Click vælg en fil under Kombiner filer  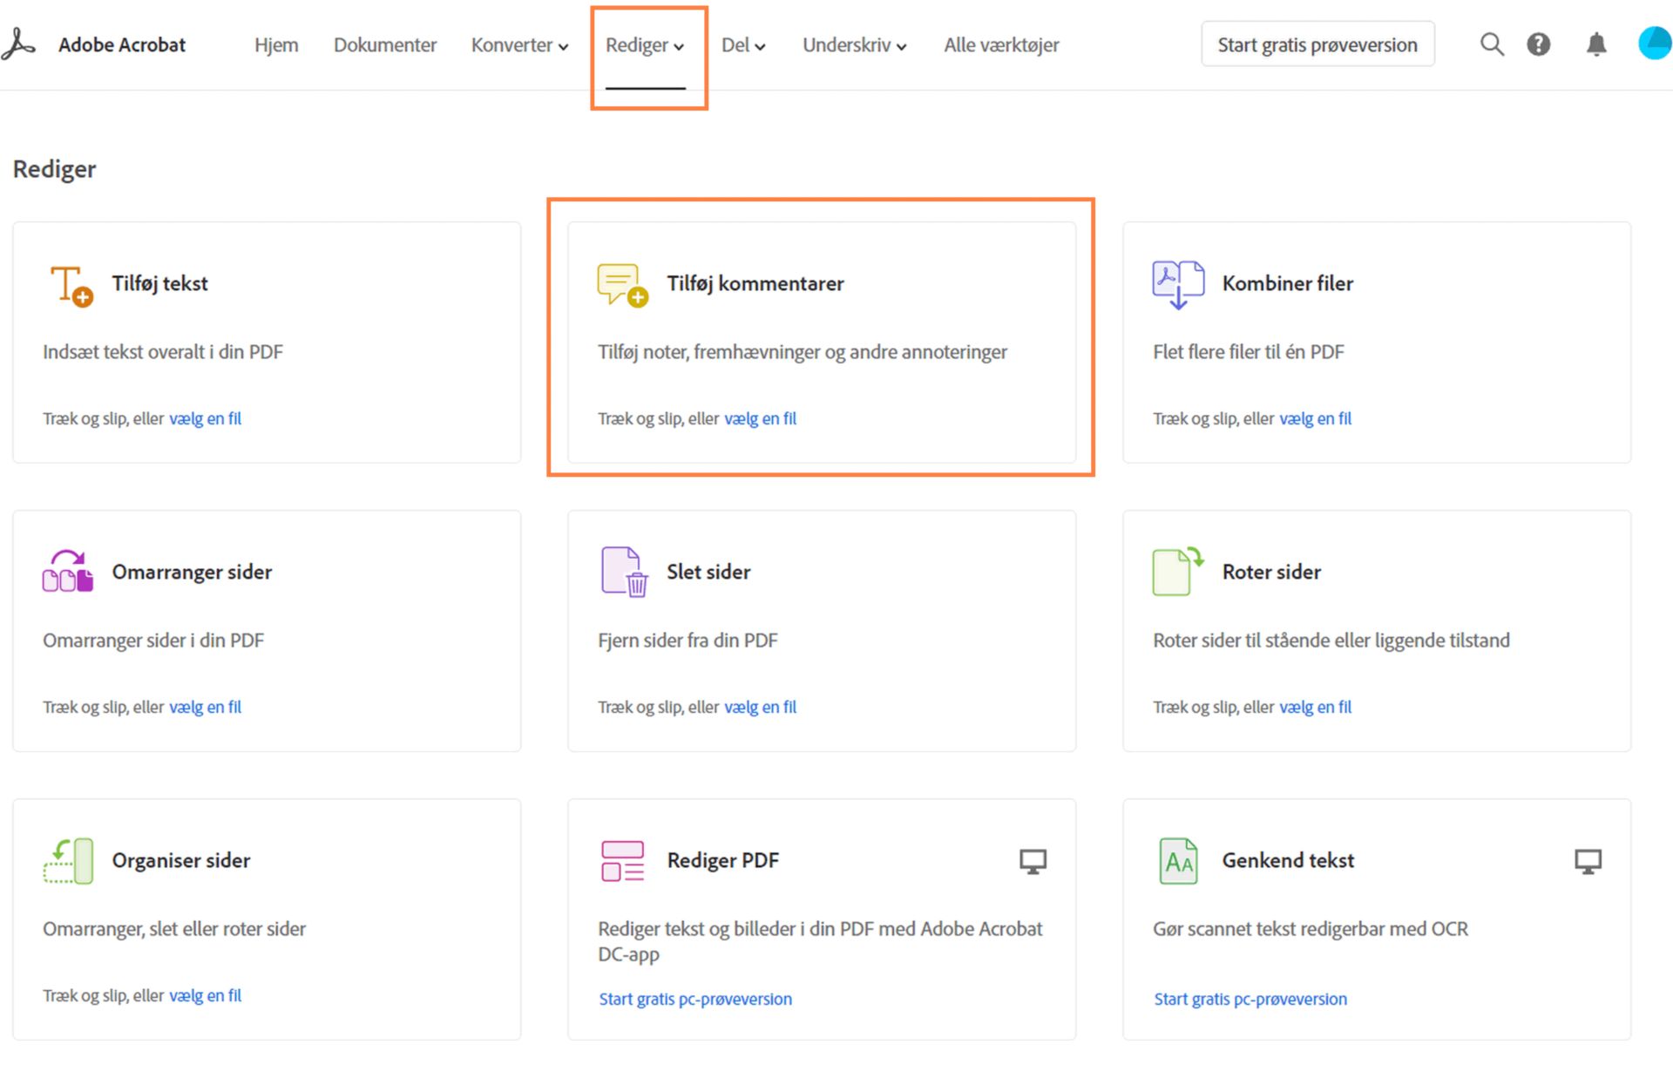click(x=1315, y=419)
